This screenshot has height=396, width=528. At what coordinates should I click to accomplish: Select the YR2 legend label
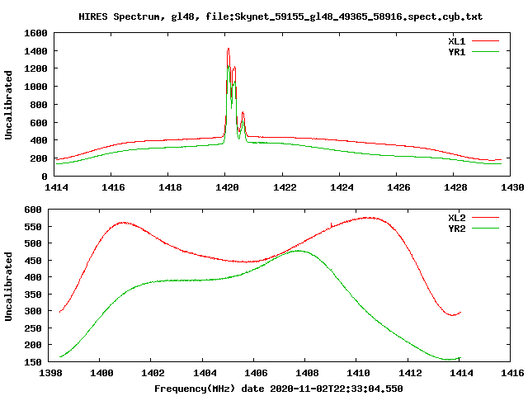tap(456, 229)
